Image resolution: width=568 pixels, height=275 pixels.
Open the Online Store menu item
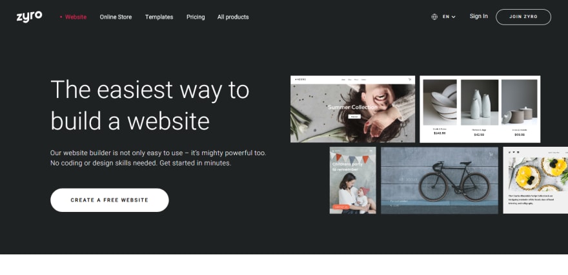[116, 17]
